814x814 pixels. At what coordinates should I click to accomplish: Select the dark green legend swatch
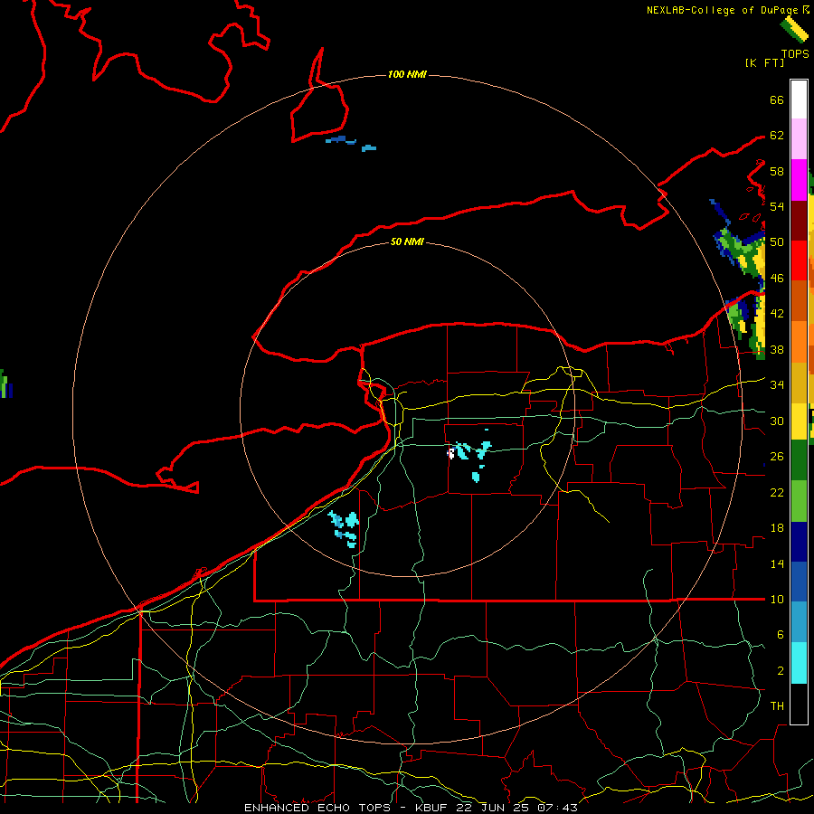[799, 460]
